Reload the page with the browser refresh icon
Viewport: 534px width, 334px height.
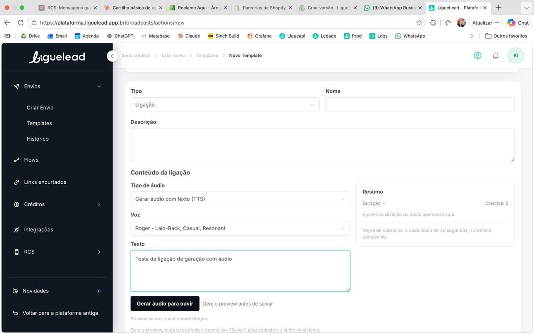(20, 23)
